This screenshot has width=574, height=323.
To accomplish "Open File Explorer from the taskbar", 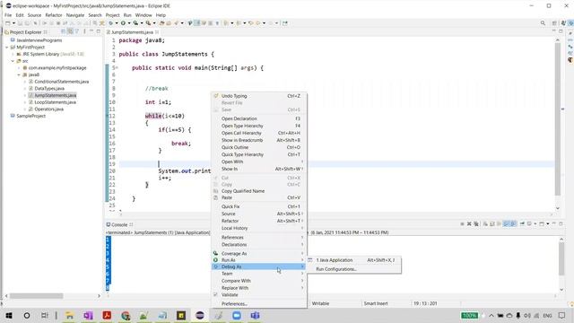I will coord(69,315).
